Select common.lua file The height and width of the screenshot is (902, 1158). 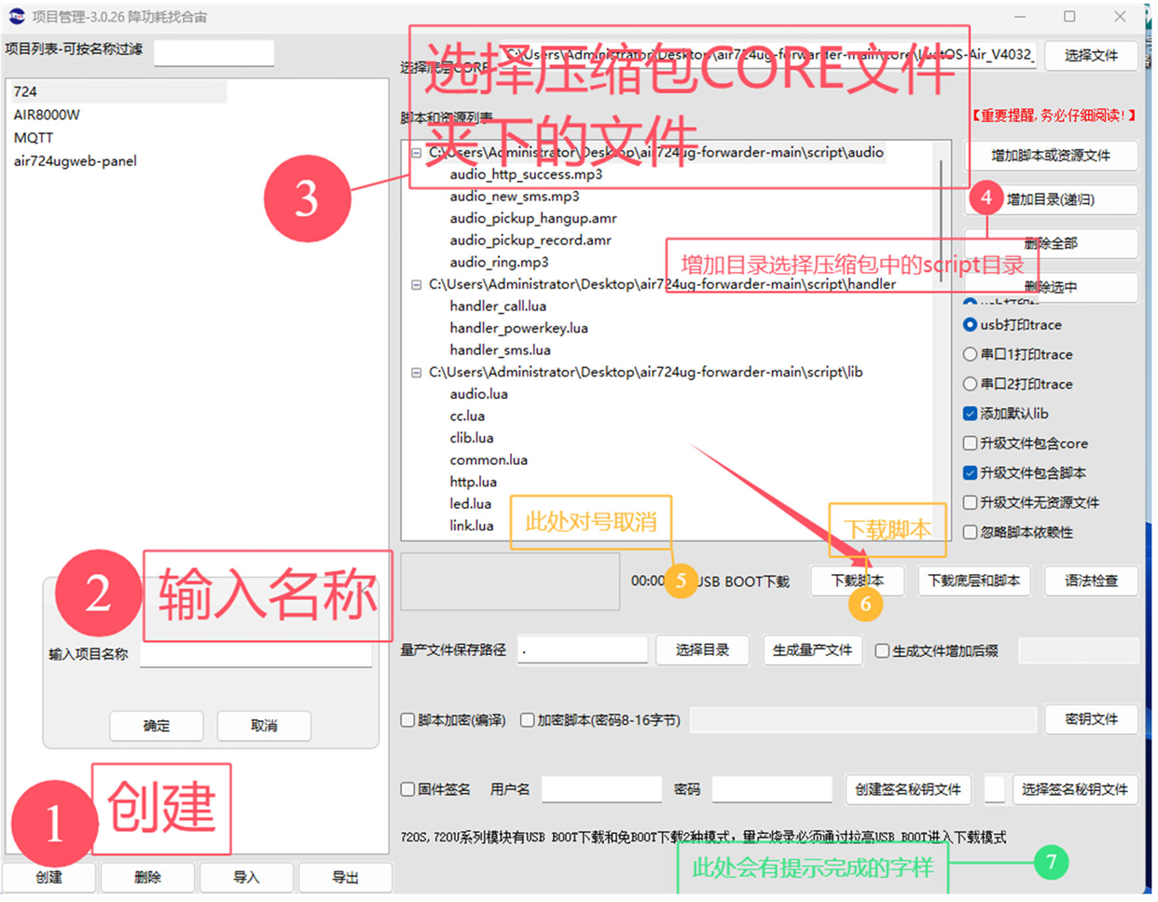click(489, 459)
